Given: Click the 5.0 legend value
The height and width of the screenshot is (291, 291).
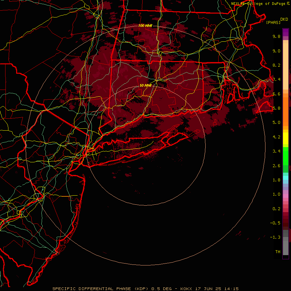Looking at the screenshot, I should coord(276,123).
